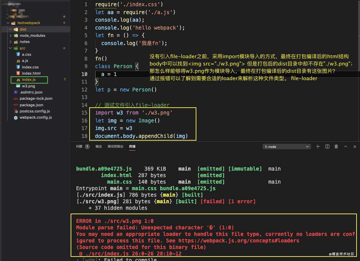The height and width of the screenshot is (261, 360).
Task: Click the notes folder icon
Action: click(x=16, y=42)
